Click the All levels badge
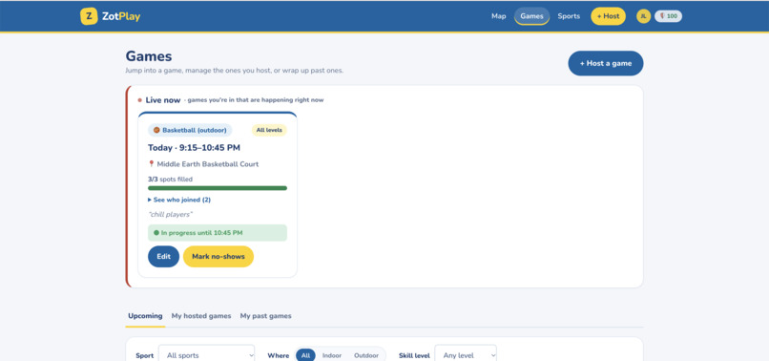 269,130
